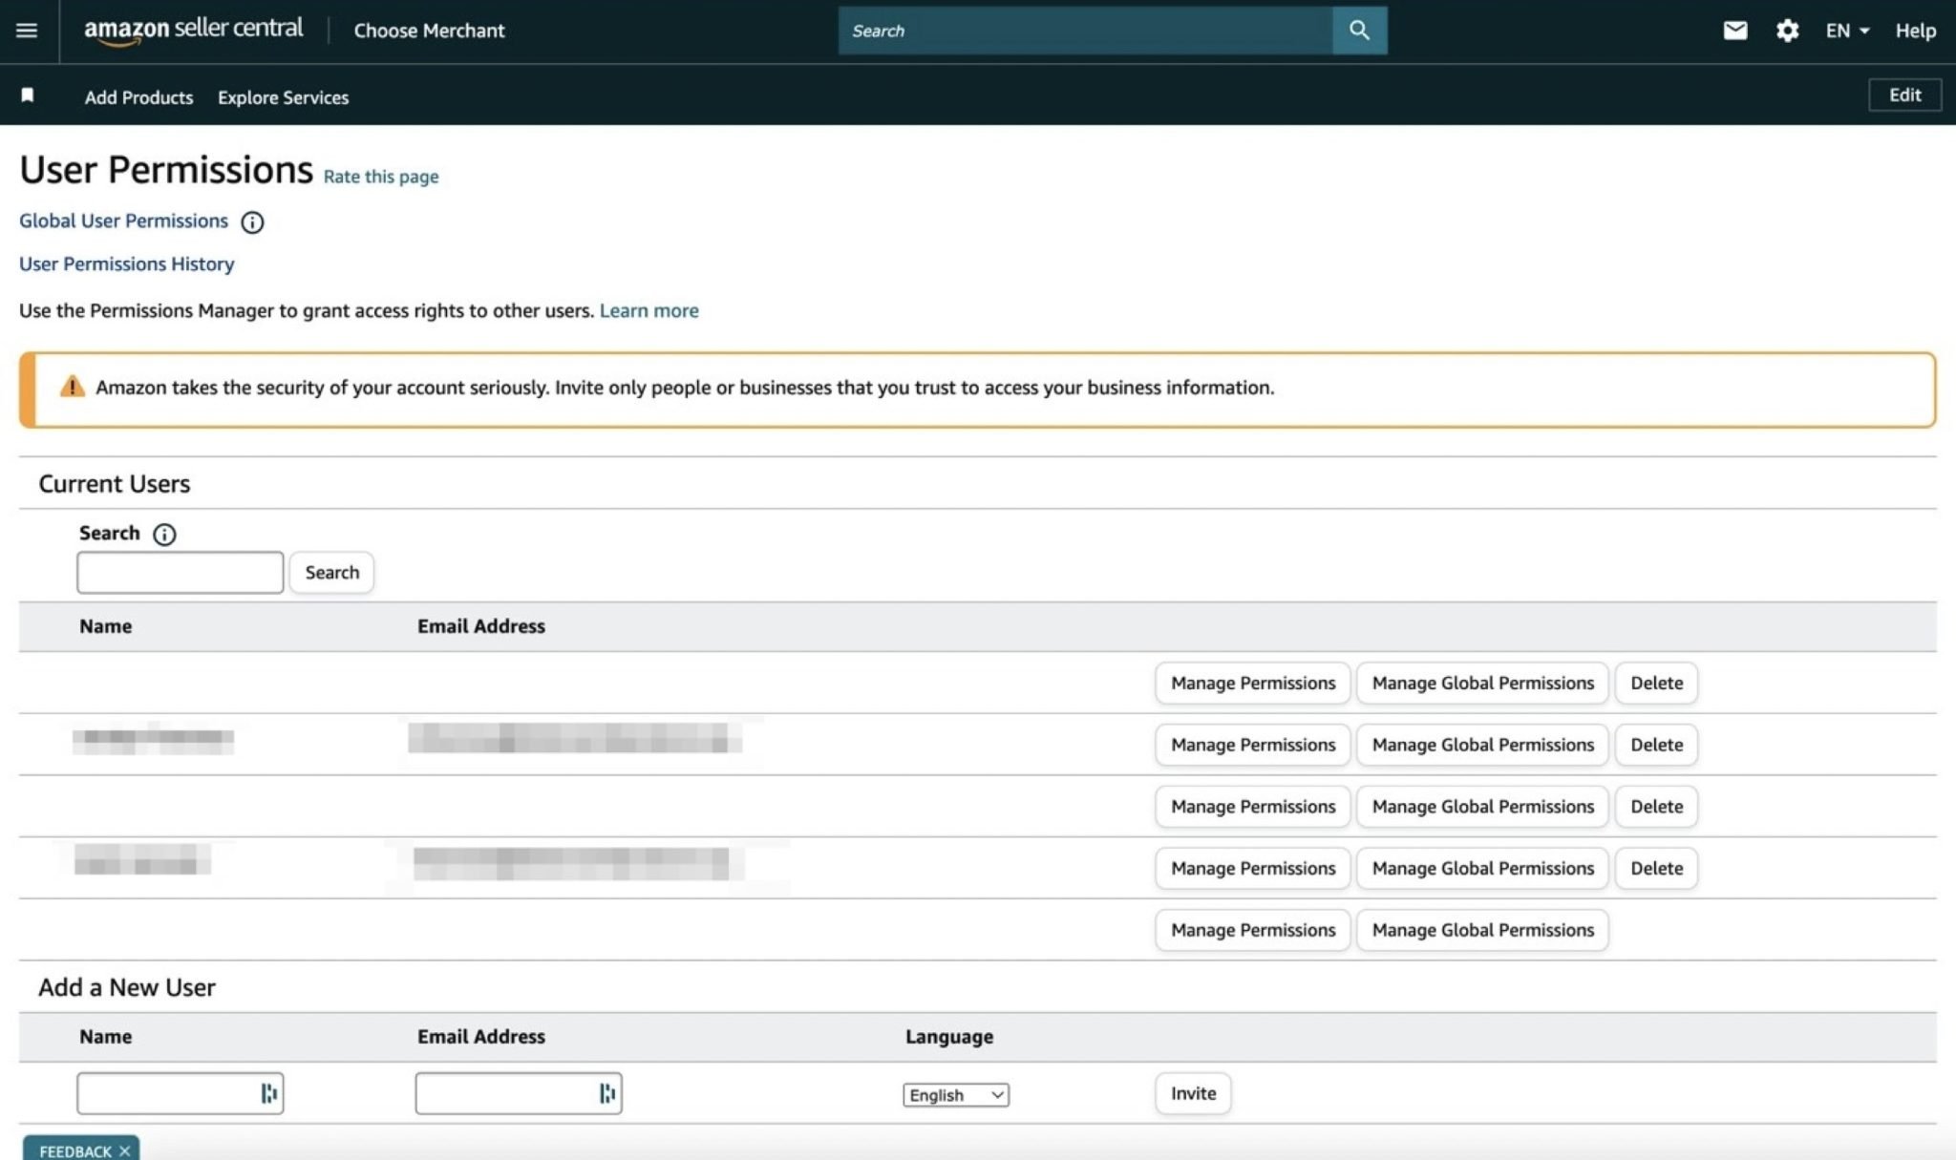Click the Edit button at top right
Screen dimensions: 1956x1160
(1903, 95)
